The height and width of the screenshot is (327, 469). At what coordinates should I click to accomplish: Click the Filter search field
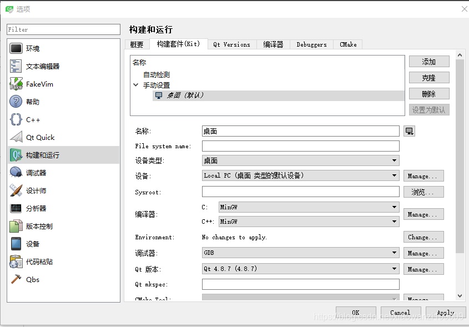tap(63, 29)
